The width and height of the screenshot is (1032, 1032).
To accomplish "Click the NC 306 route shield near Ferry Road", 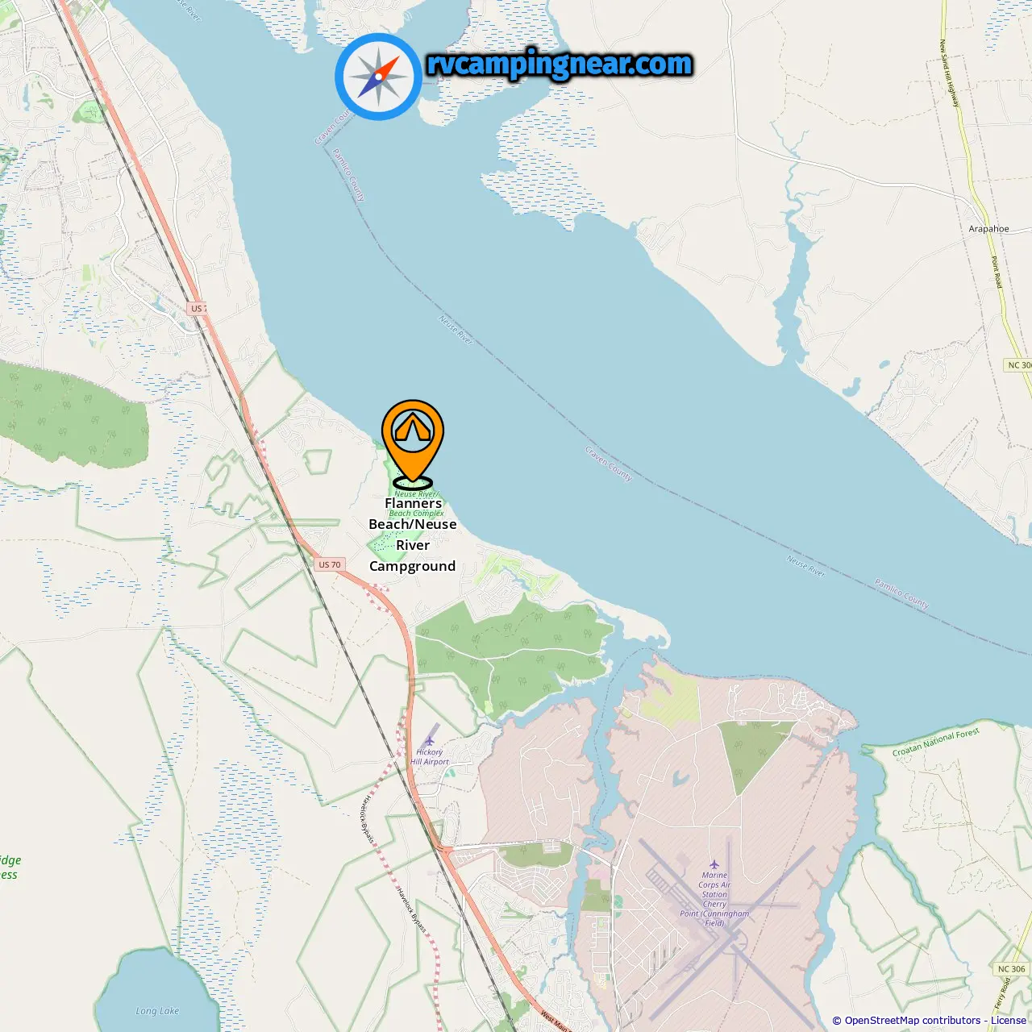I will [1012, 969].
